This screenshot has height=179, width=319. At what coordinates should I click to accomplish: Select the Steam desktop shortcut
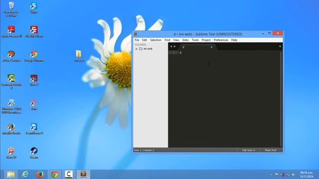coord(34,153)
